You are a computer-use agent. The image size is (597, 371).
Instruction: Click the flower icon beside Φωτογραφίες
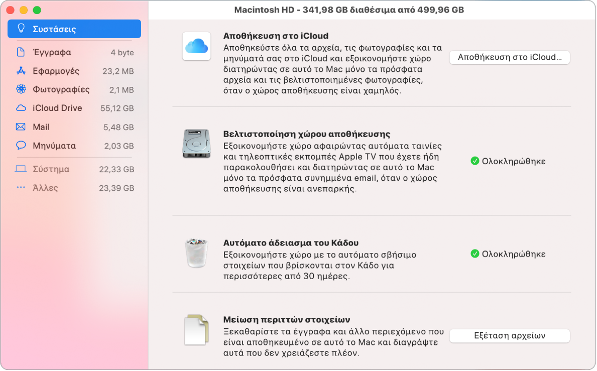coord(21,89)
